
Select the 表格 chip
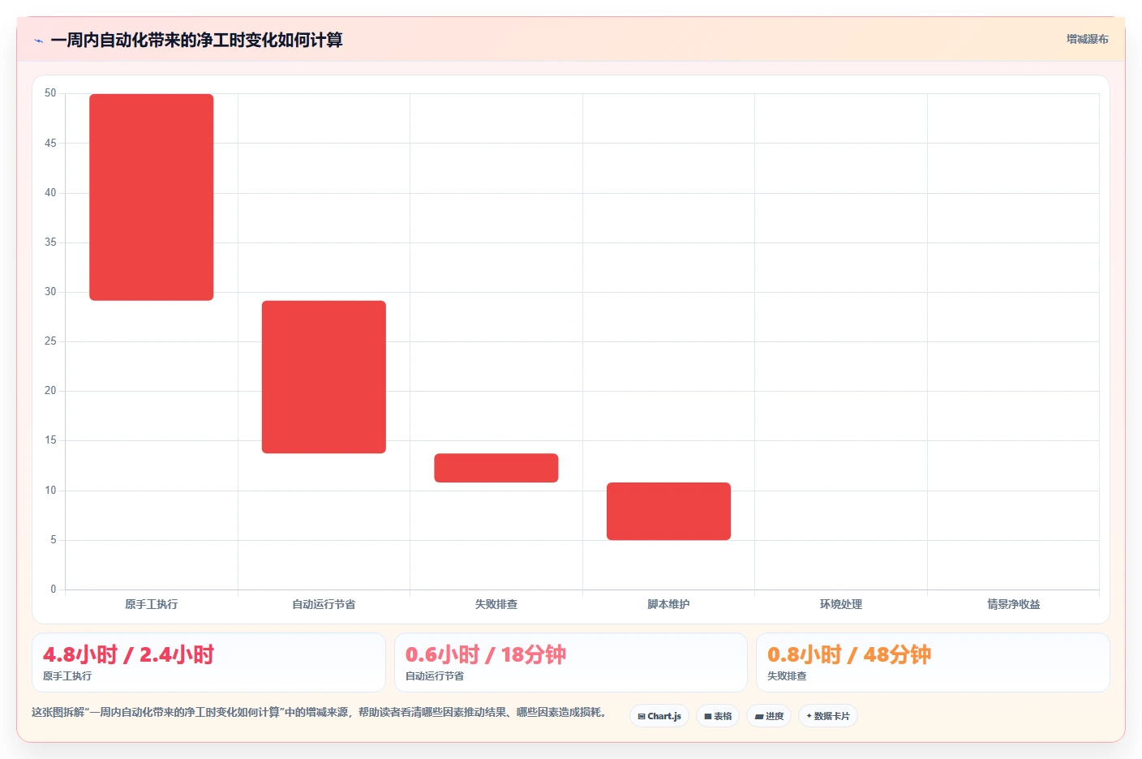click(718, 716)
